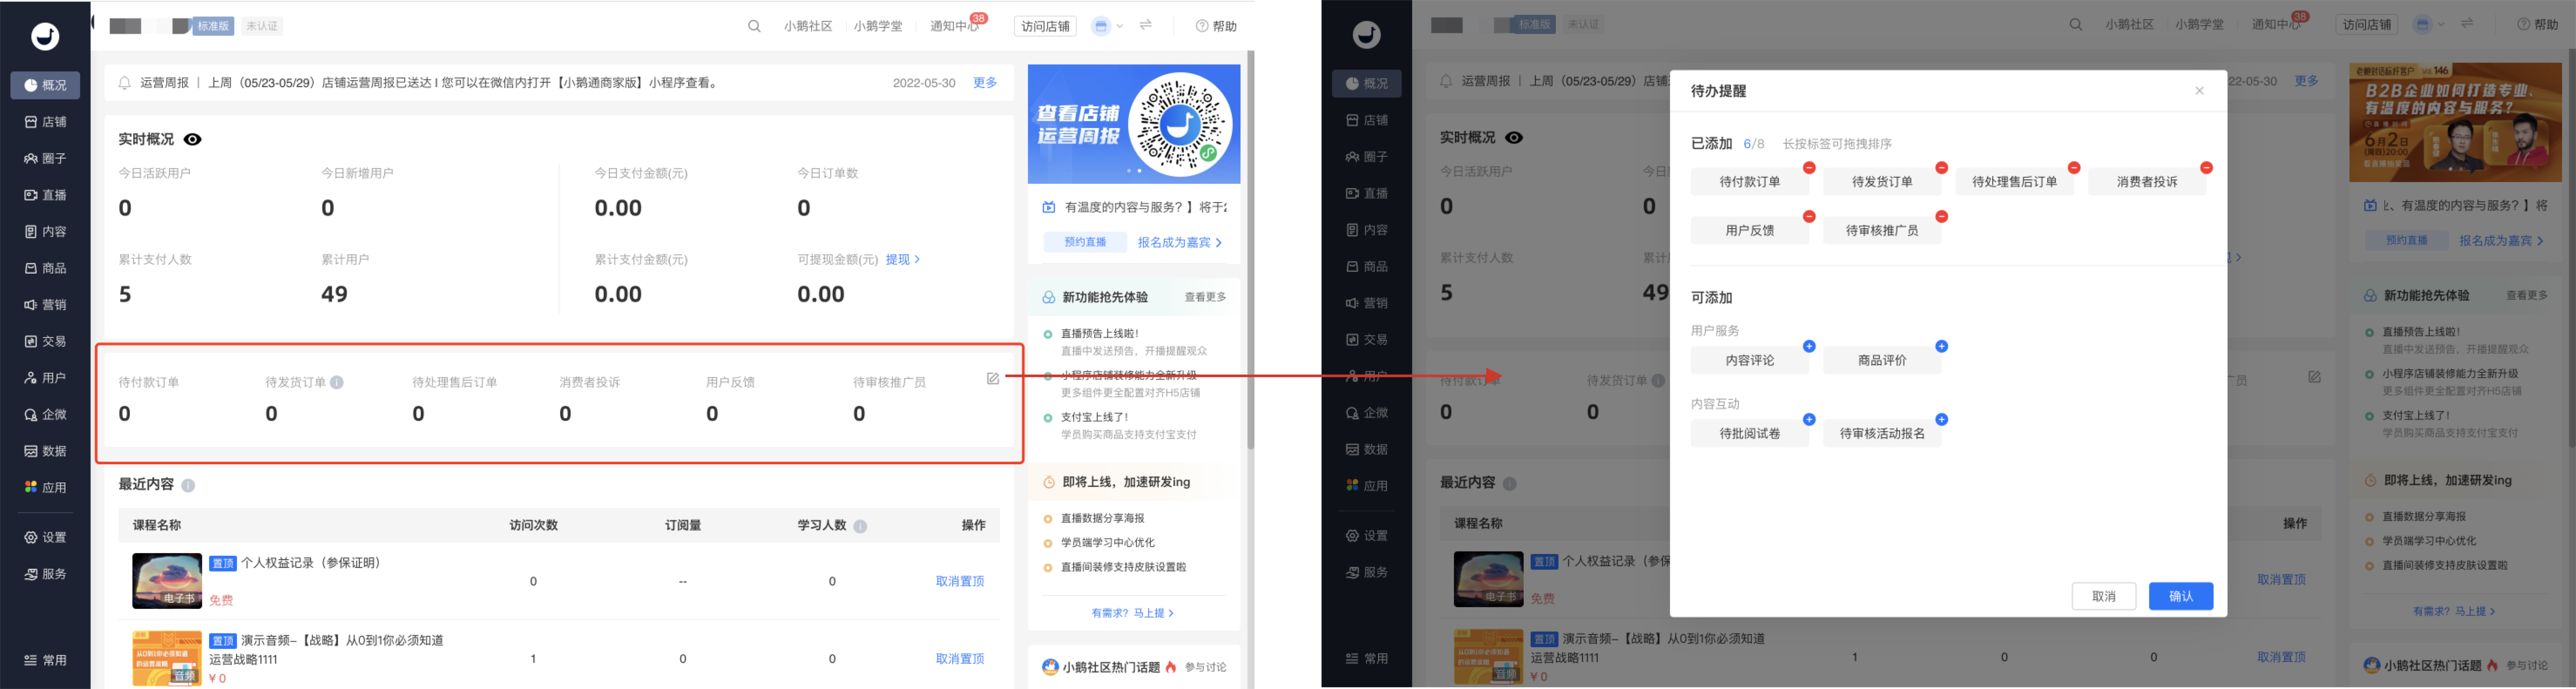Screen dimensions: 2576x689
Task: Add 待审核活动报名 with blue plus icon
Action: 1941,420
